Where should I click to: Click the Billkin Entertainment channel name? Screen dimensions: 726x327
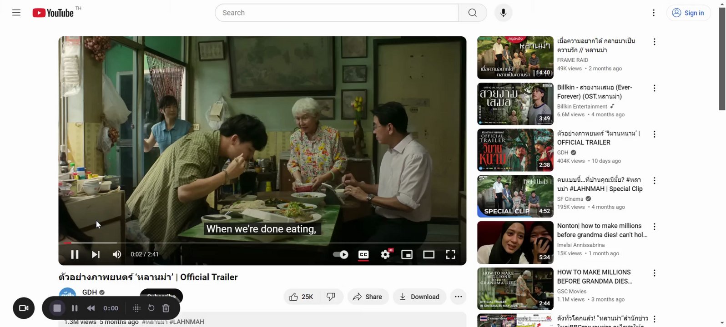pyautogui.click(x=582, y=106)
